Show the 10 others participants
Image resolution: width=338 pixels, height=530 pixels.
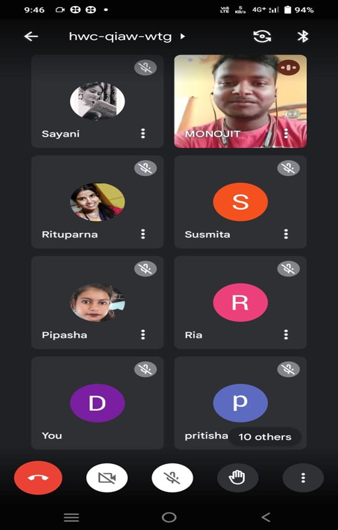[x=265, y=437]
